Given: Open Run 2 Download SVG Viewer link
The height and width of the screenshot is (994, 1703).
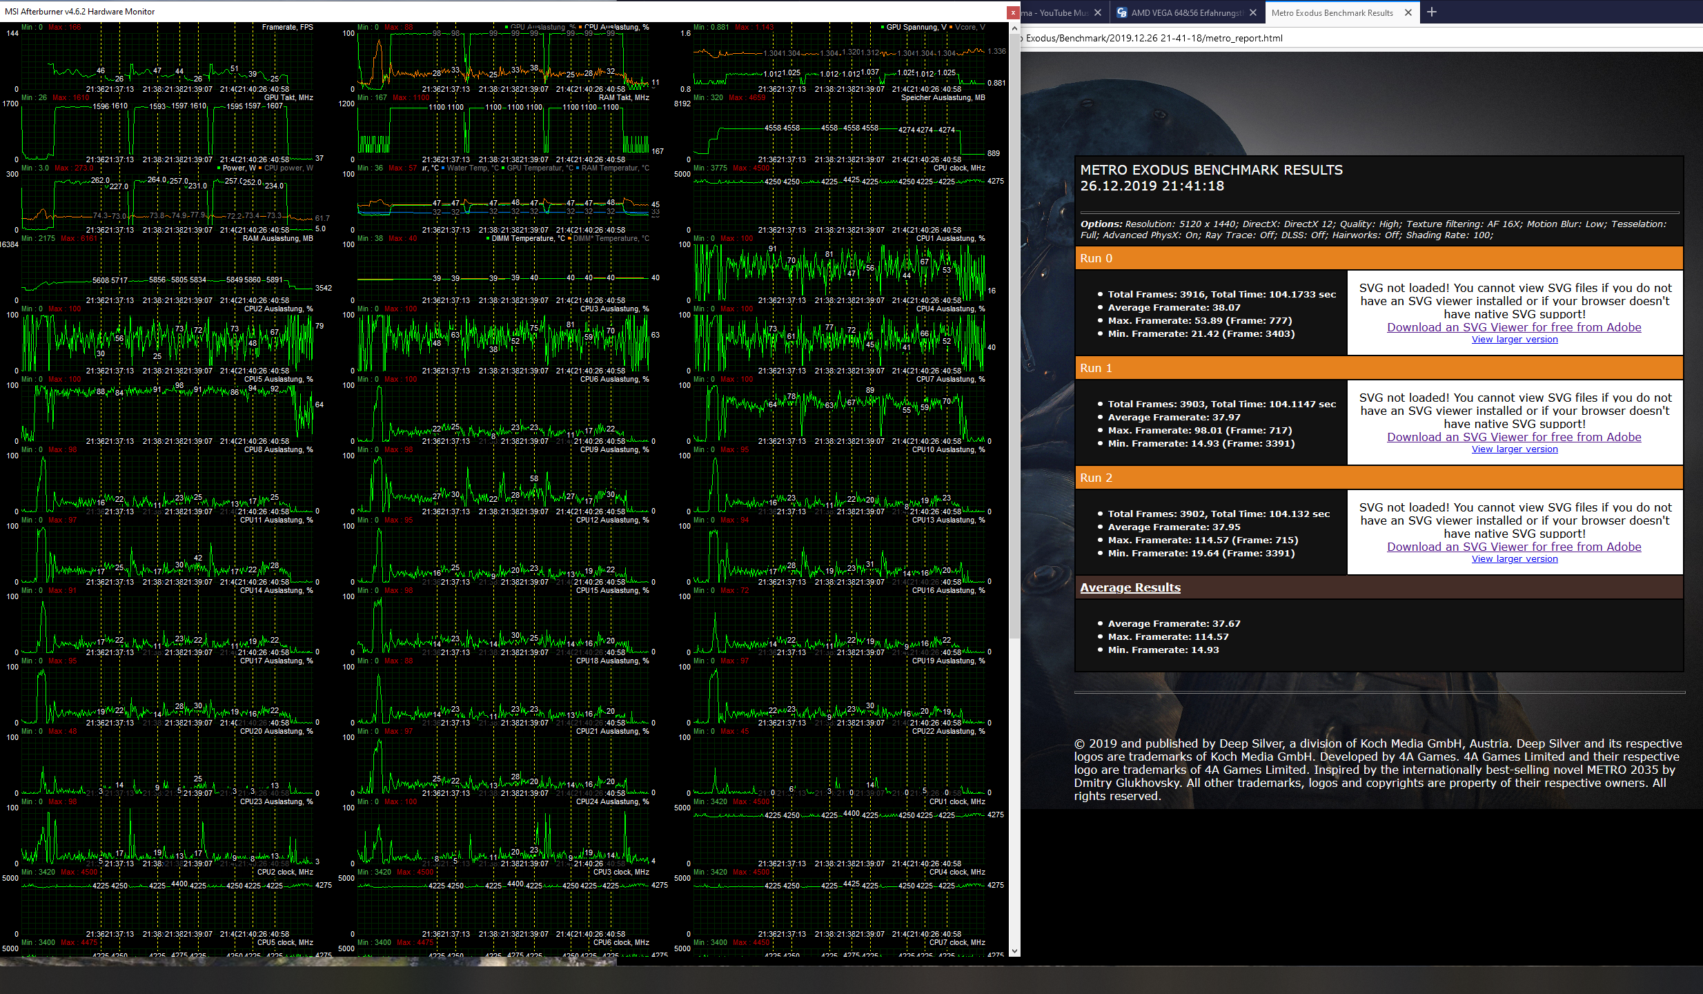Looking at the screenshot, I should (1514, 547).
